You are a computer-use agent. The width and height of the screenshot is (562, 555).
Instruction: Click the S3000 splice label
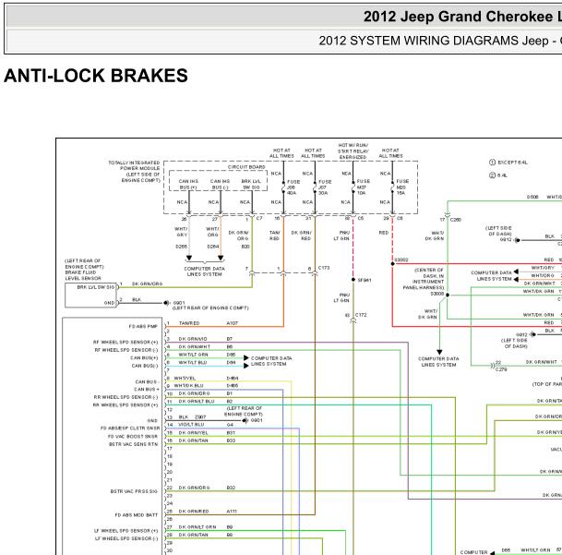coord(436,294)
